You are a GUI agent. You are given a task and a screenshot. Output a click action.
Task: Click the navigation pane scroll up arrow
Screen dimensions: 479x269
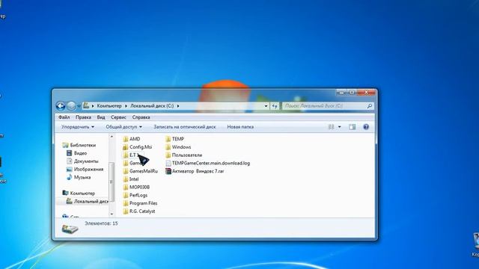112,137
